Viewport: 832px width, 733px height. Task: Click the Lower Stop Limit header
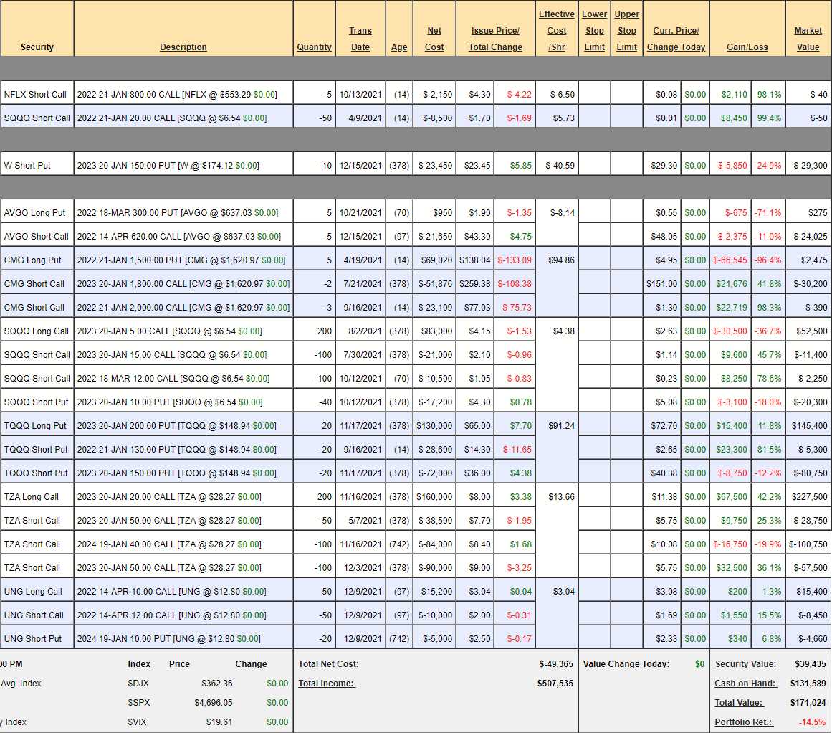point(594,31)
